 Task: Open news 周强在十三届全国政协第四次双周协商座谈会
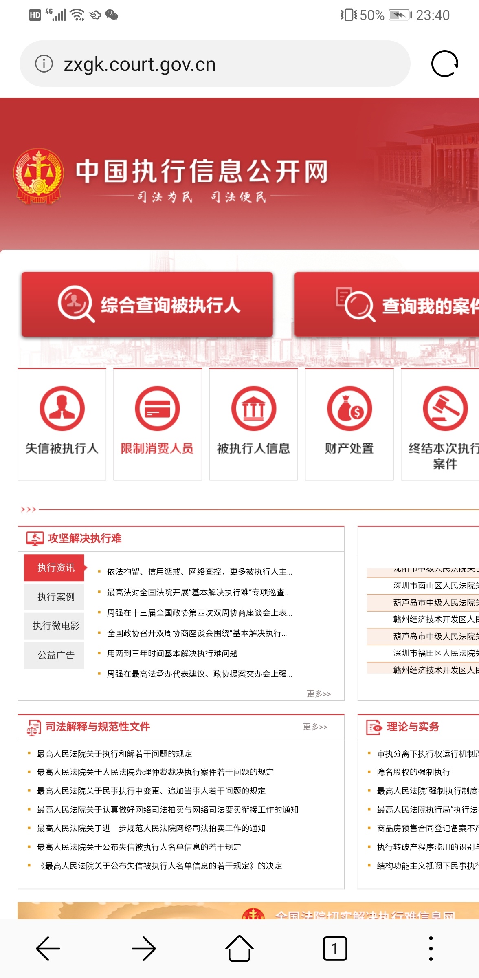[x=199, y=612]
